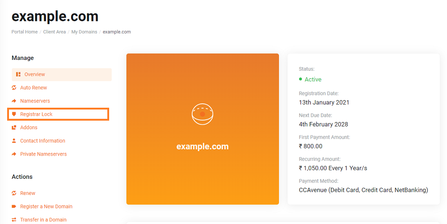Click the Contact Information person icon
This screenshot has width=447, height=224.
[14, 141]
